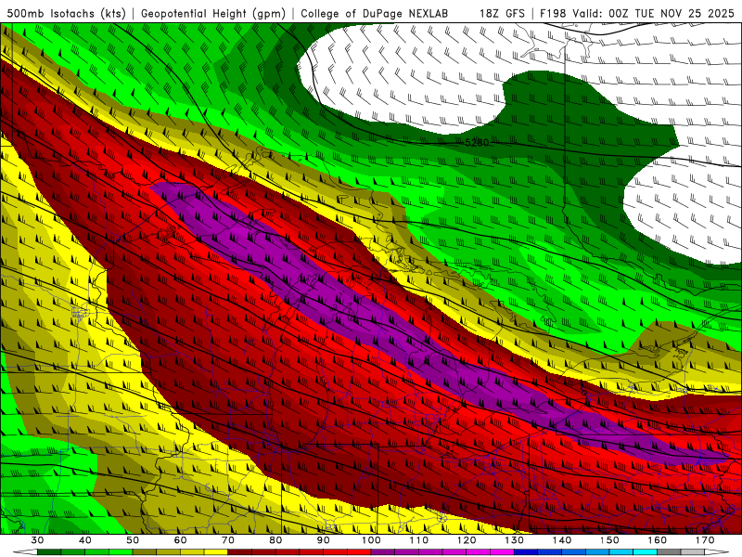The width and height of the screenshot is (742, 557).
Task: Click the legend value 100
Action: coord(371,540)
